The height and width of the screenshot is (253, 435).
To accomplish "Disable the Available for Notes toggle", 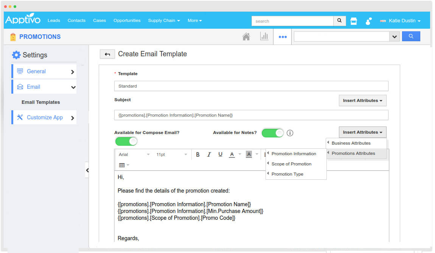I will pyautogui.click(x=272, y=133).
